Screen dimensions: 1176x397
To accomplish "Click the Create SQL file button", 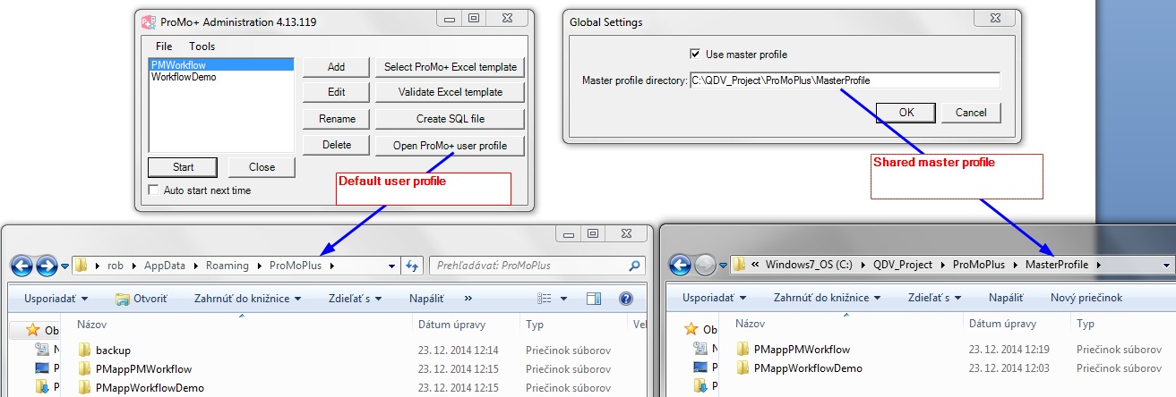I will click(450, 119).
